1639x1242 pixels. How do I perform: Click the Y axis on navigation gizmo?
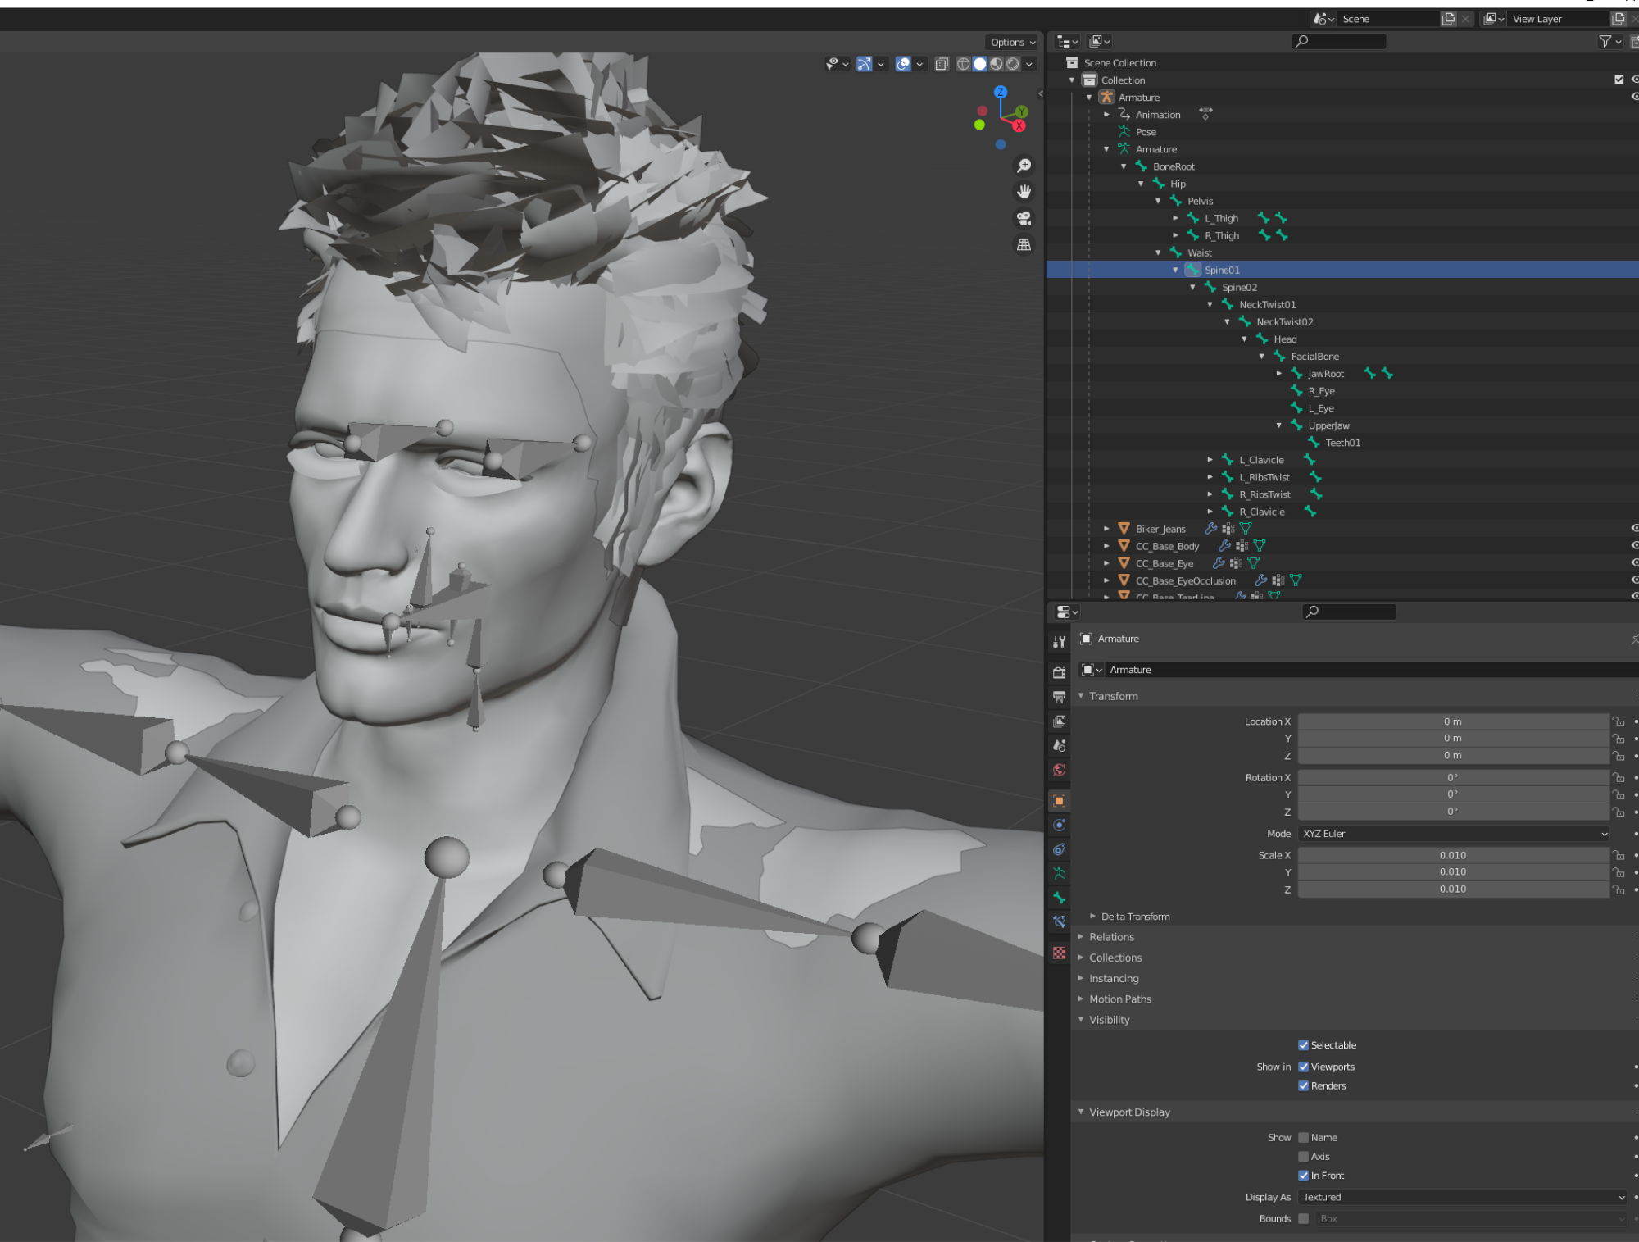(1021, 111)
